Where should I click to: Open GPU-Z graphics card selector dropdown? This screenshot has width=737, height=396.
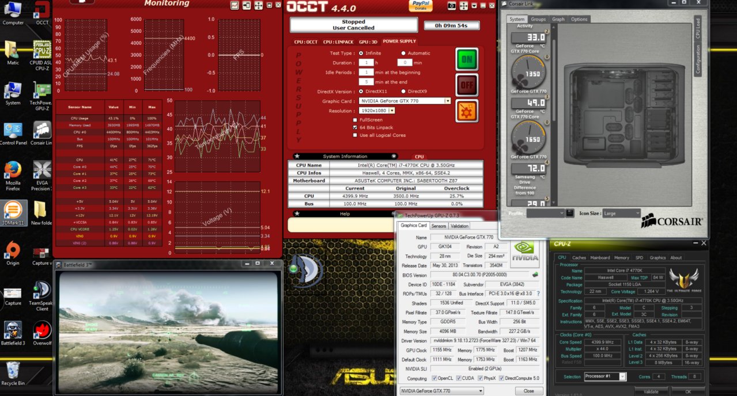tap(443, 391)
